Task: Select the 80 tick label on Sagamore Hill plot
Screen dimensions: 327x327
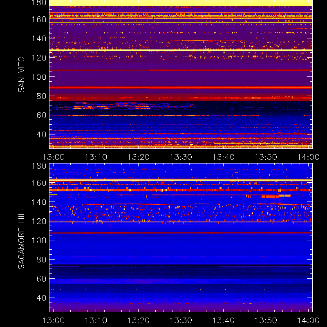Action: [x=42, y=260]
